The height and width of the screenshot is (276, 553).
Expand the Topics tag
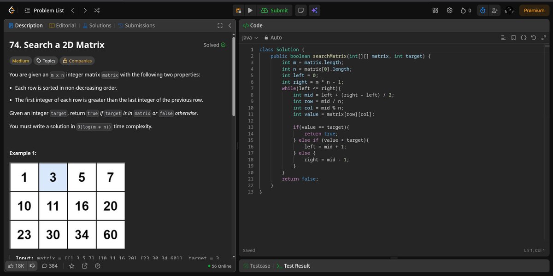46,61
